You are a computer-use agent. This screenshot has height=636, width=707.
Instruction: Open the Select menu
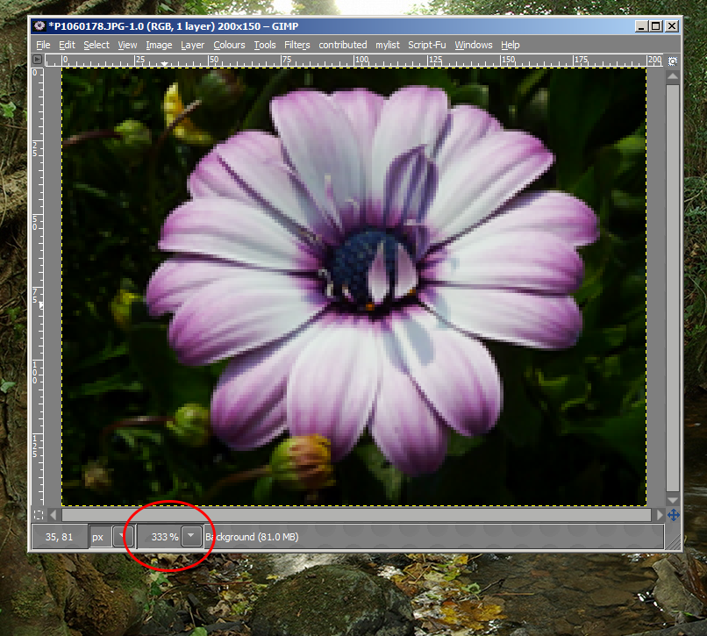pyautogui.click(x=96, y=45)
